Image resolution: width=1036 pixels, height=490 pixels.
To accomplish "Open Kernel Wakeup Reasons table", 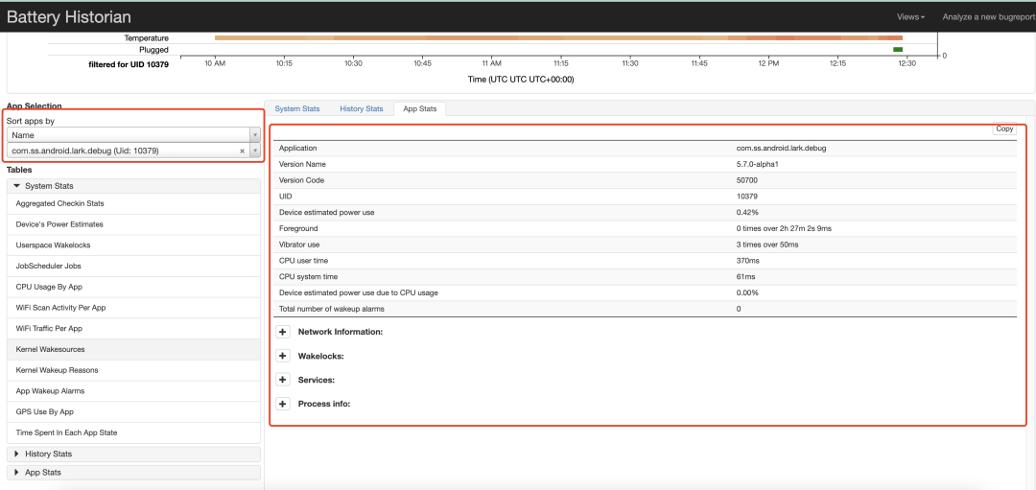I will coord(133,370).
